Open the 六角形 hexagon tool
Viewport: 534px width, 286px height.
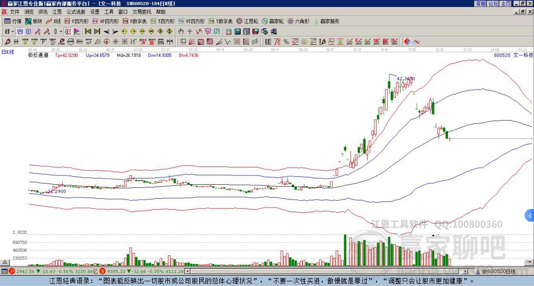298,21
